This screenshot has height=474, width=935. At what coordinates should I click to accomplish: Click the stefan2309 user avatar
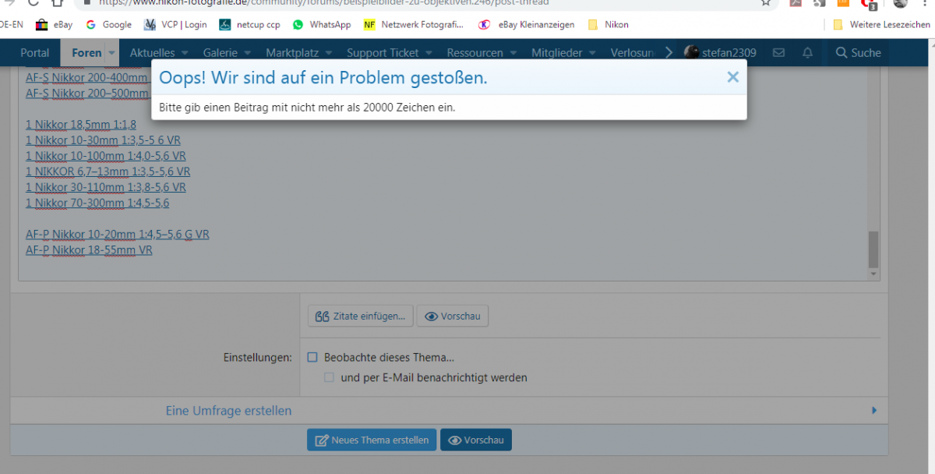pos(691,52)
